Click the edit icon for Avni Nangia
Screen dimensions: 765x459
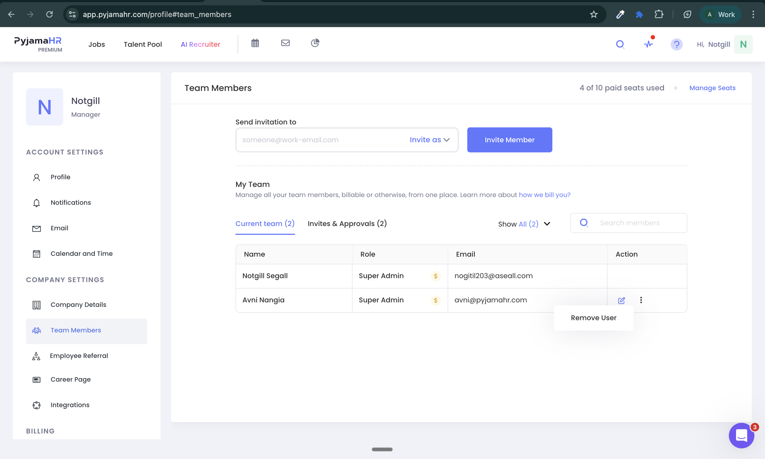click(x=621, y=300)
